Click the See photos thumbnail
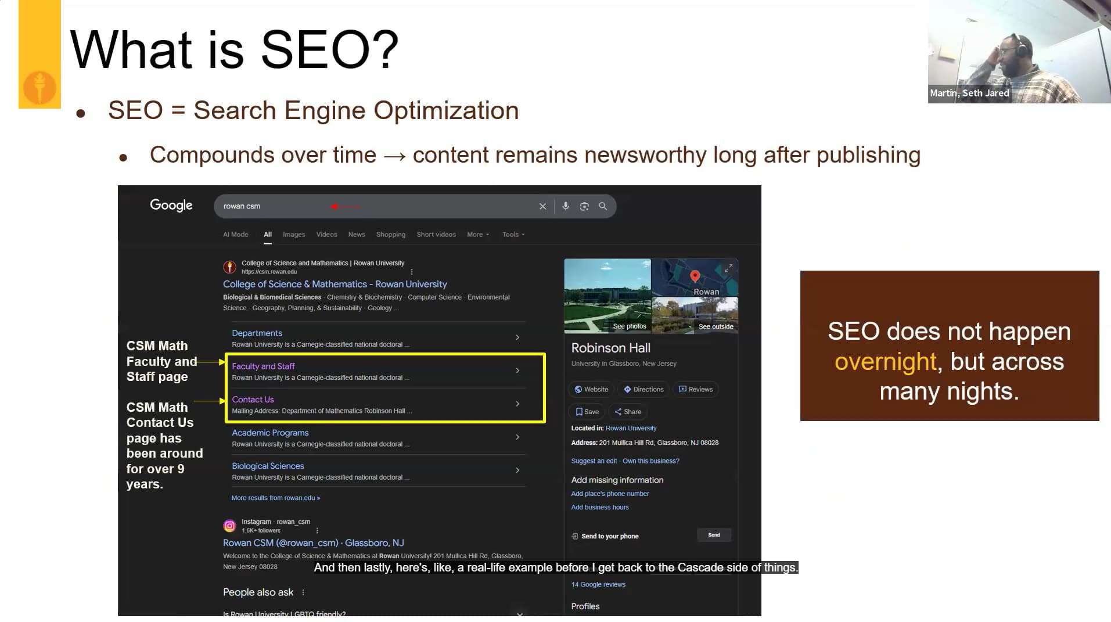Screen dimensions: 1111x622 [607, 296]
